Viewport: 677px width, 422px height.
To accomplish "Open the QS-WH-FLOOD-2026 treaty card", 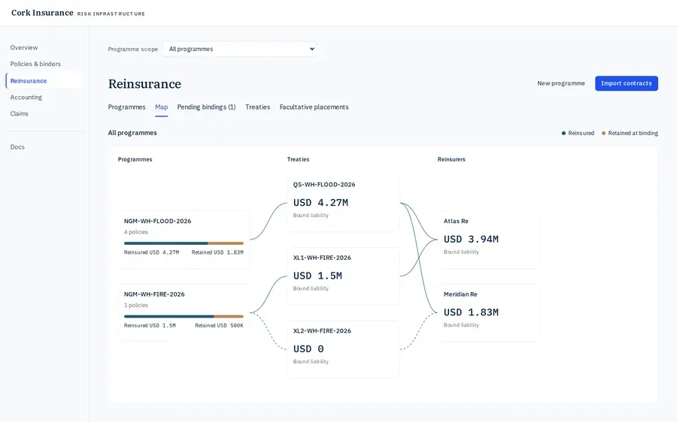I will point(344,203).
